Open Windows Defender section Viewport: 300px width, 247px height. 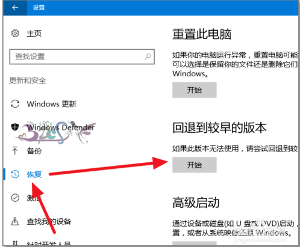61,127
